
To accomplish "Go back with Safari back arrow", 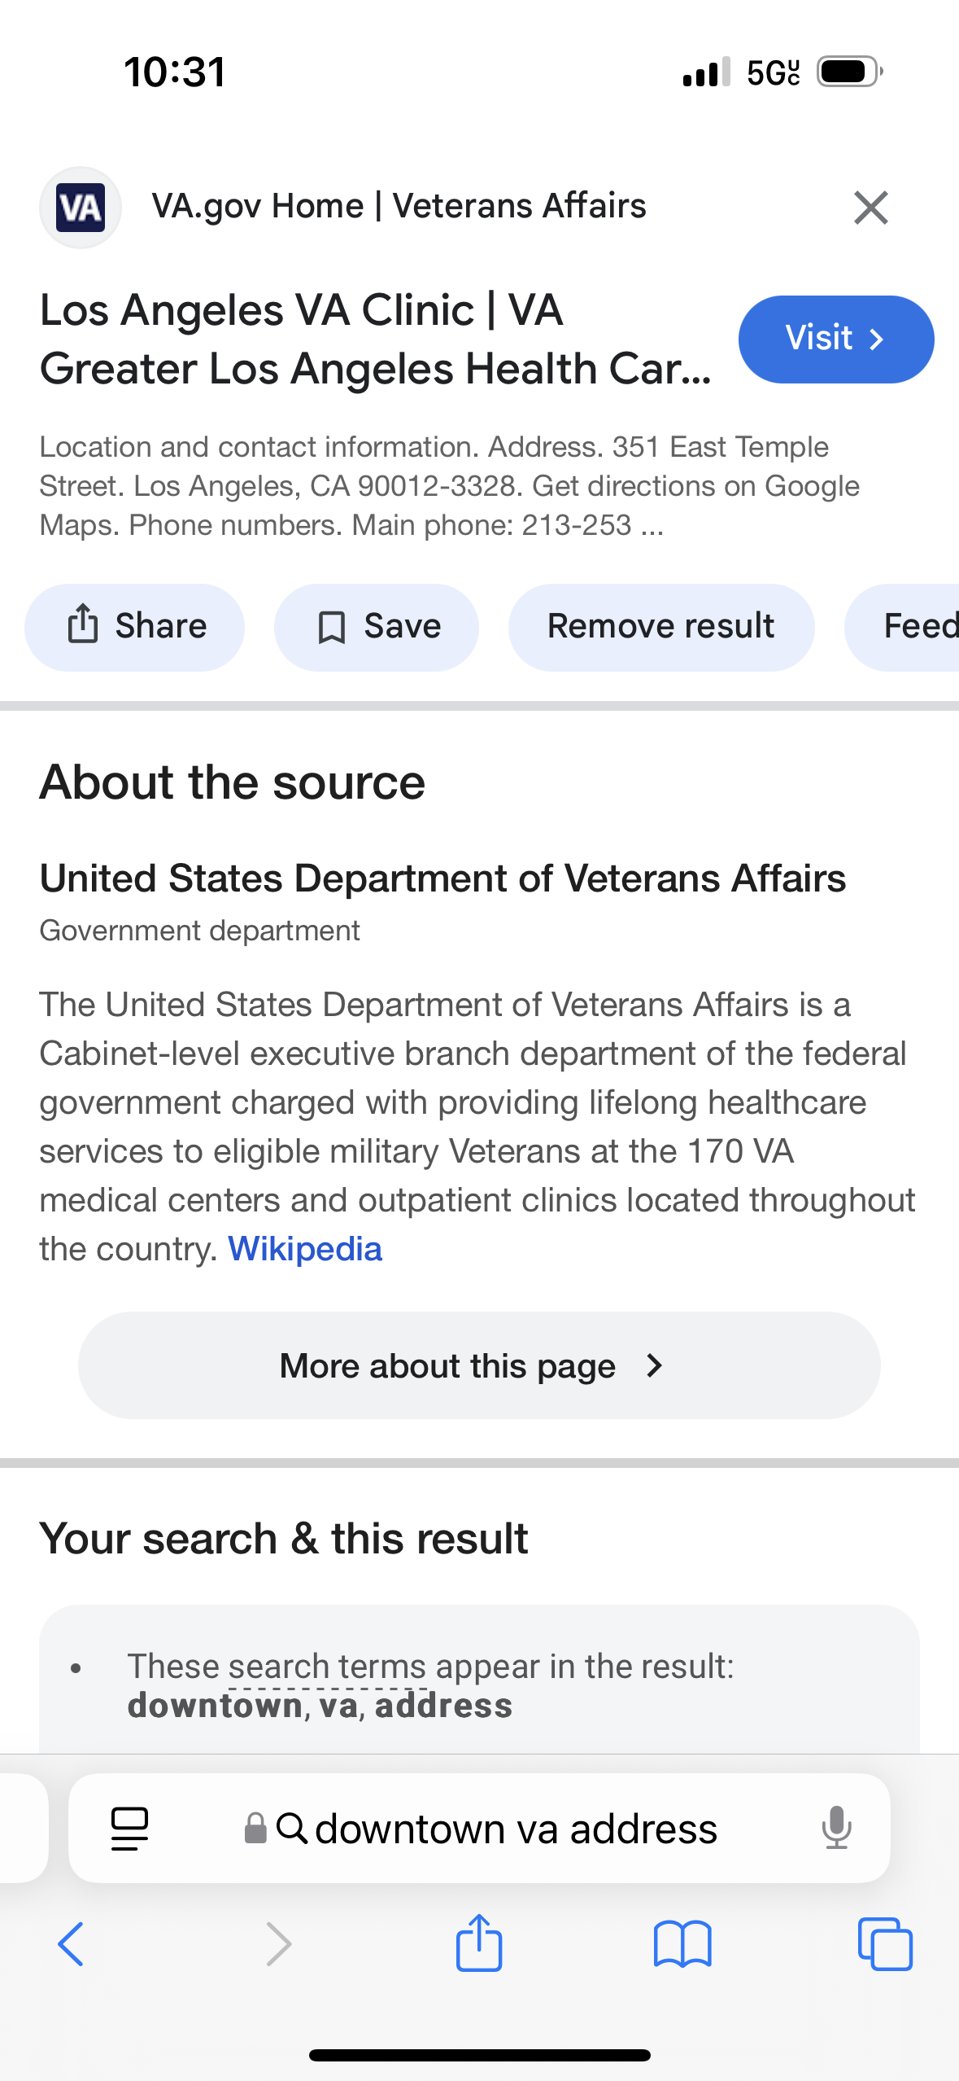I will pos(71,1944).
